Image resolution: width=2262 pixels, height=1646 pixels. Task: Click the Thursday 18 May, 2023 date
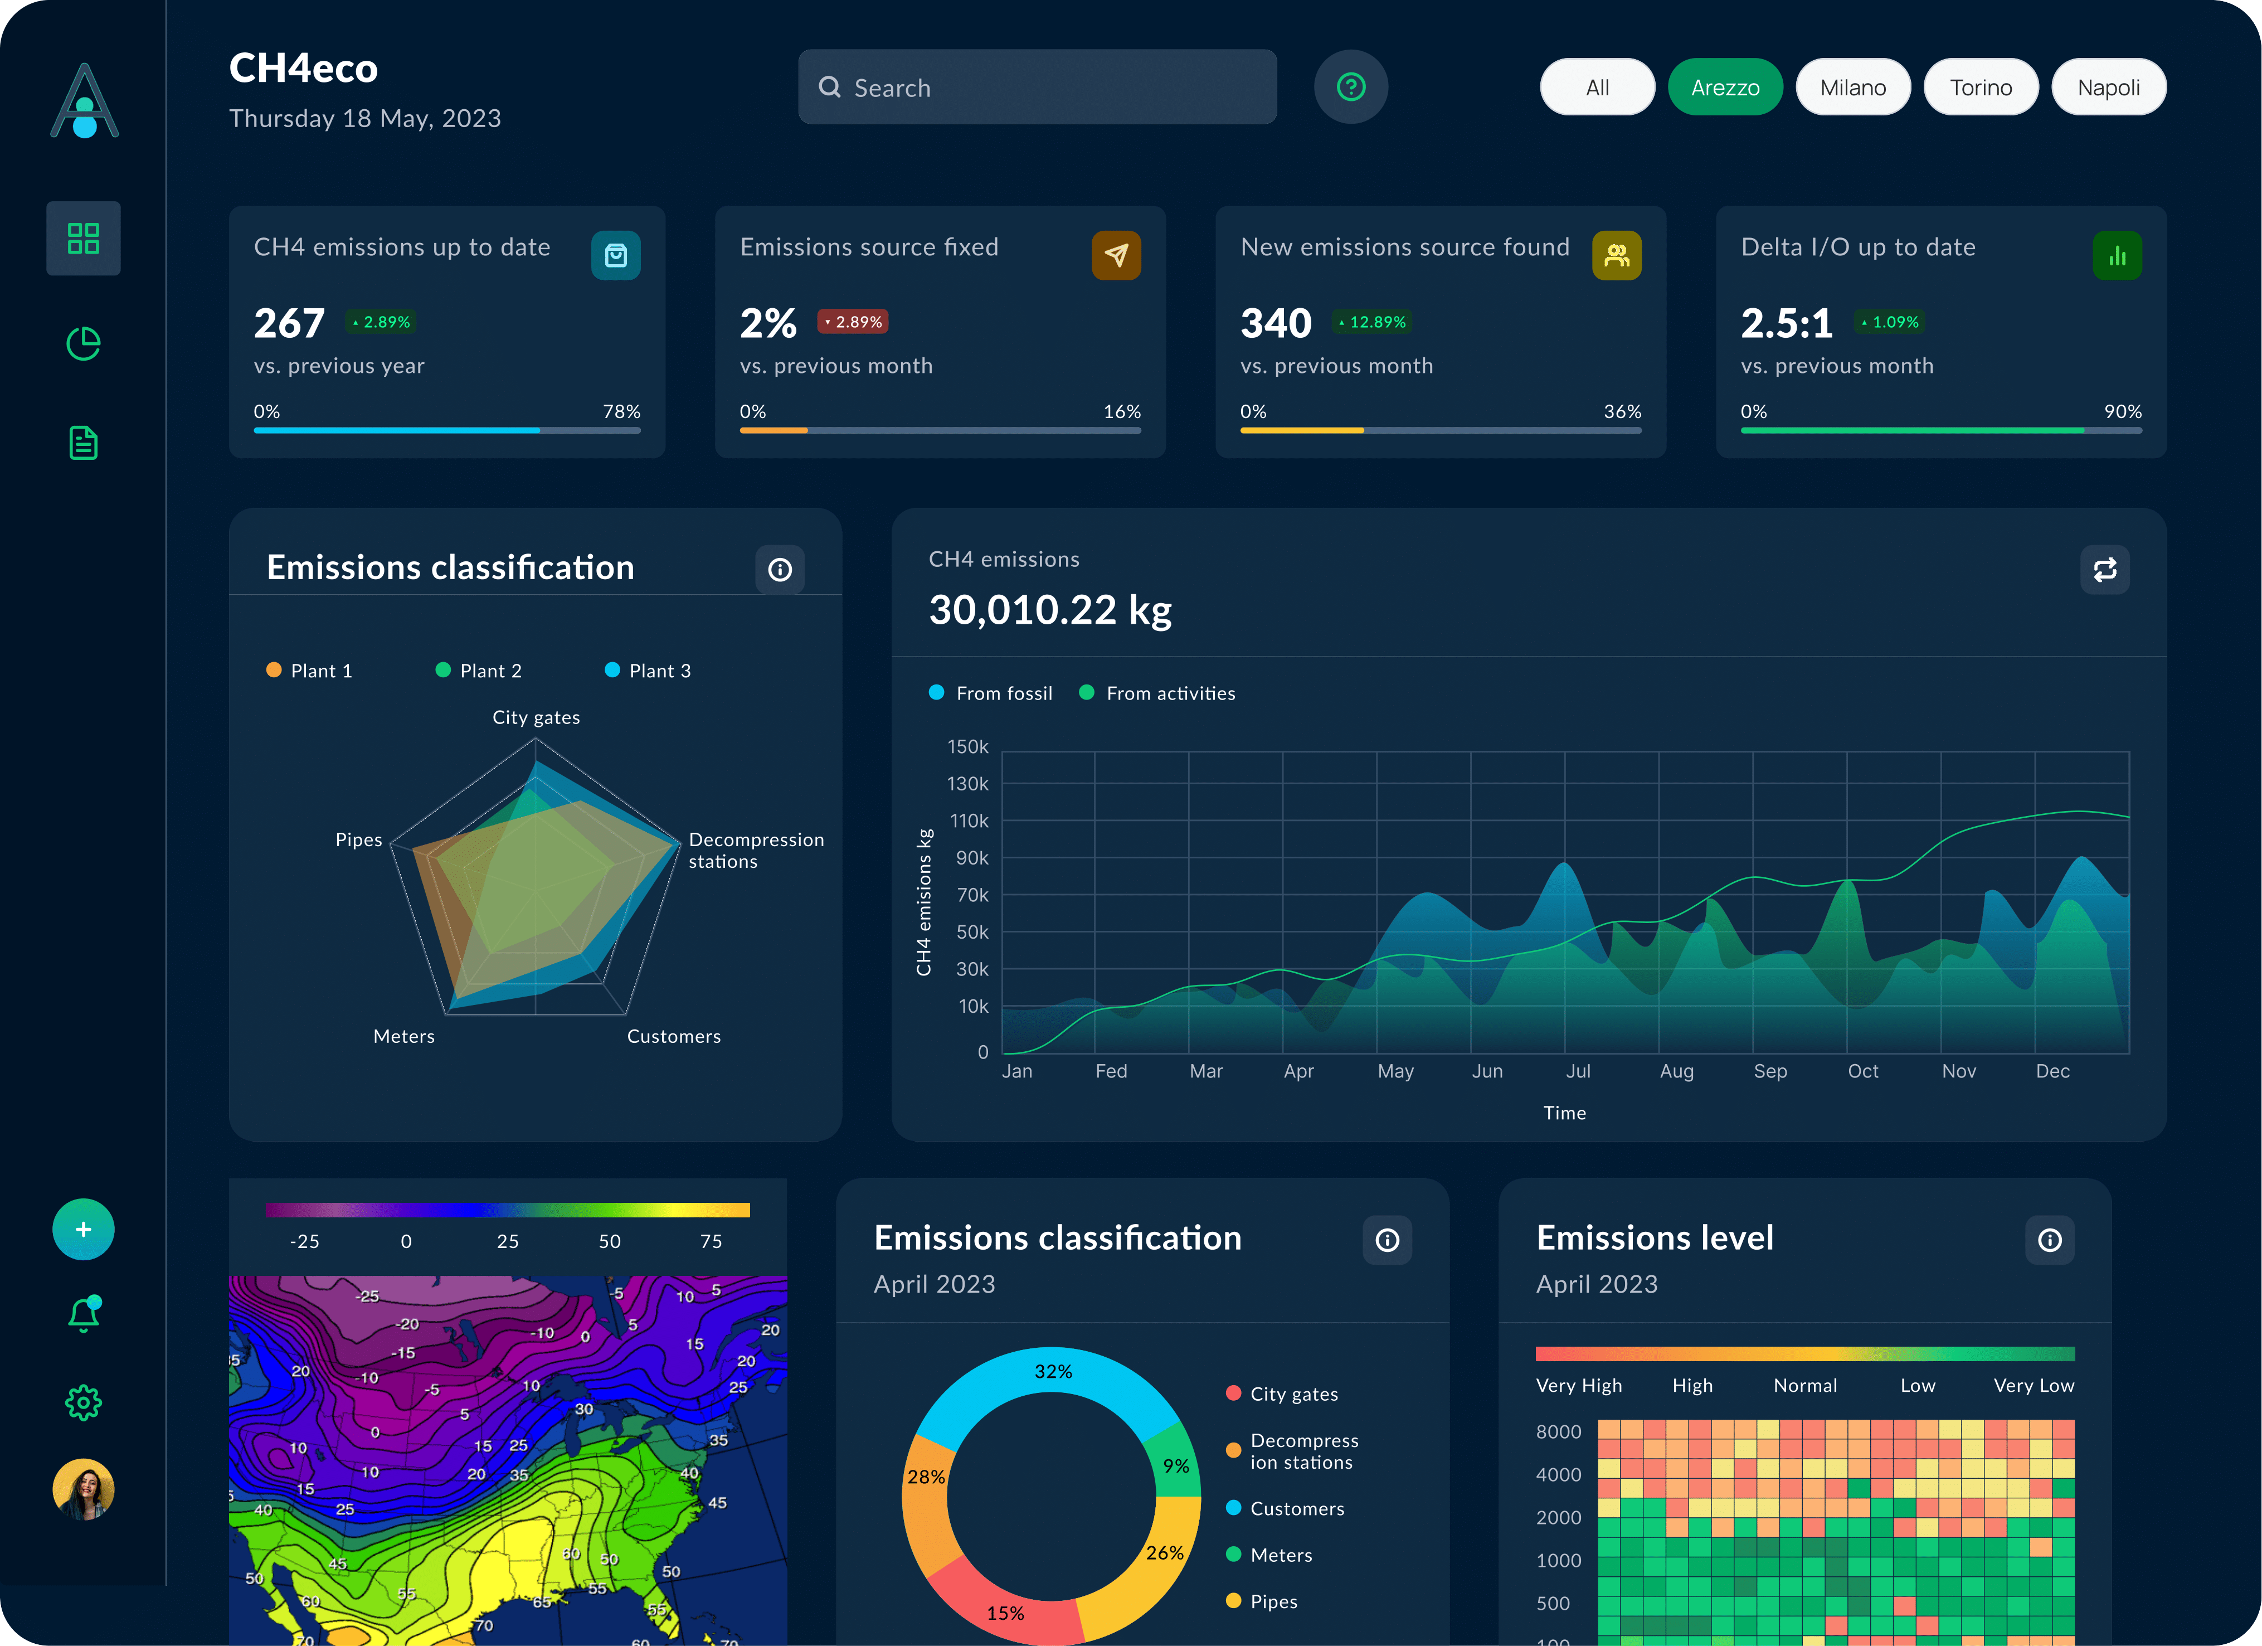(x=365, y=119)
